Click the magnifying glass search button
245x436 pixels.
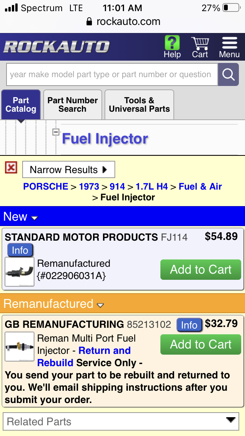[228, 74]
